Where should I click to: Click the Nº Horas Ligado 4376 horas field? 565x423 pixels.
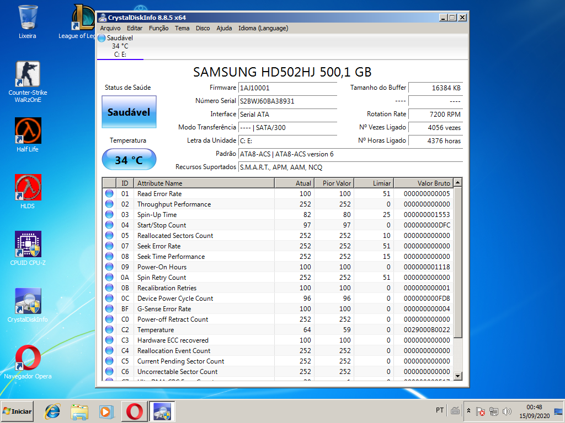click(x=435, y=141)
